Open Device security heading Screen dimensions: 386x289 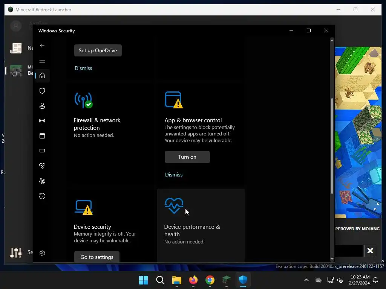(x=92, y=227)
